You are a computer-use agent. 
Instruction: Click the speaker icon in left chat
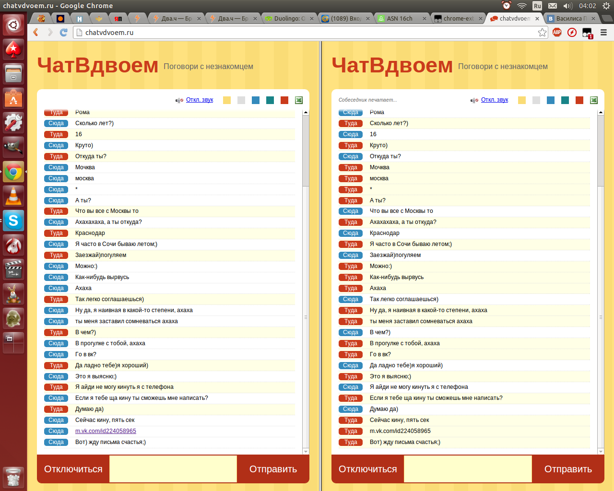(x=179, y=100)
